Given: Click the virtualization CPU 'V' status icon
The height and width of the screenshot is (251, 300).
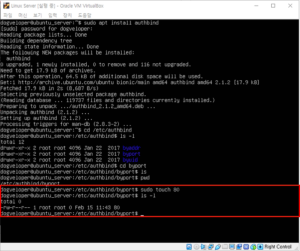Looking at the screenshot, I should tap(246, 247).
